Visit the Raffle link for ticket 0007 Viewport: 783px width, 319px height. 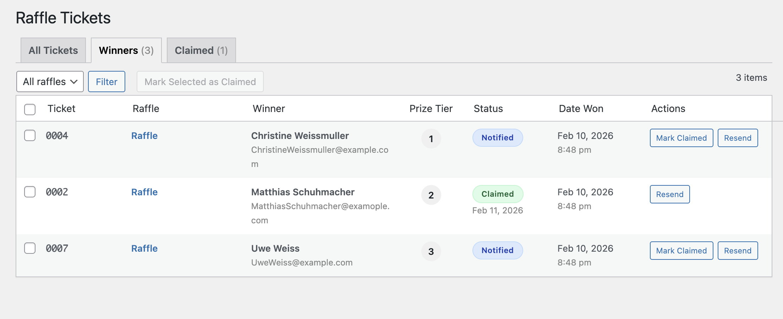pos(144,248)
